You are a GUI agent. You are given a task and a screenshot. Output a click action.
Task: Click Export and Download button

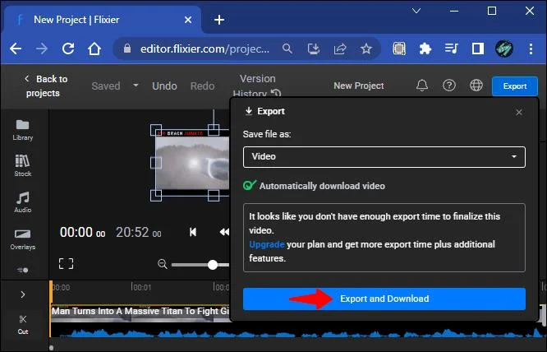pyautogui.click(x=384, y=299)
